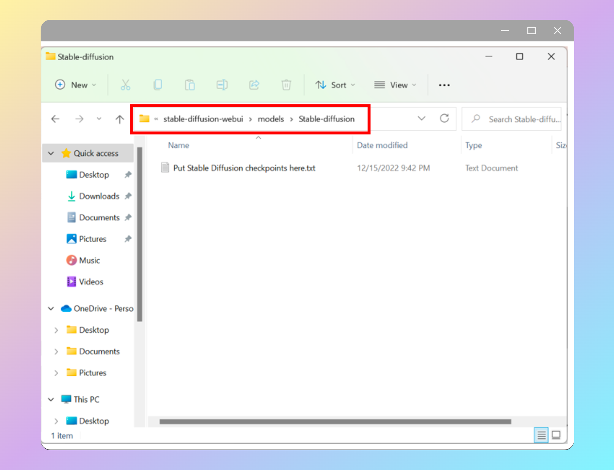Open the See more ellipsis menu
The height and width of the screenshot is (470, 614).
pyautogui.click(x=444, y=85)
